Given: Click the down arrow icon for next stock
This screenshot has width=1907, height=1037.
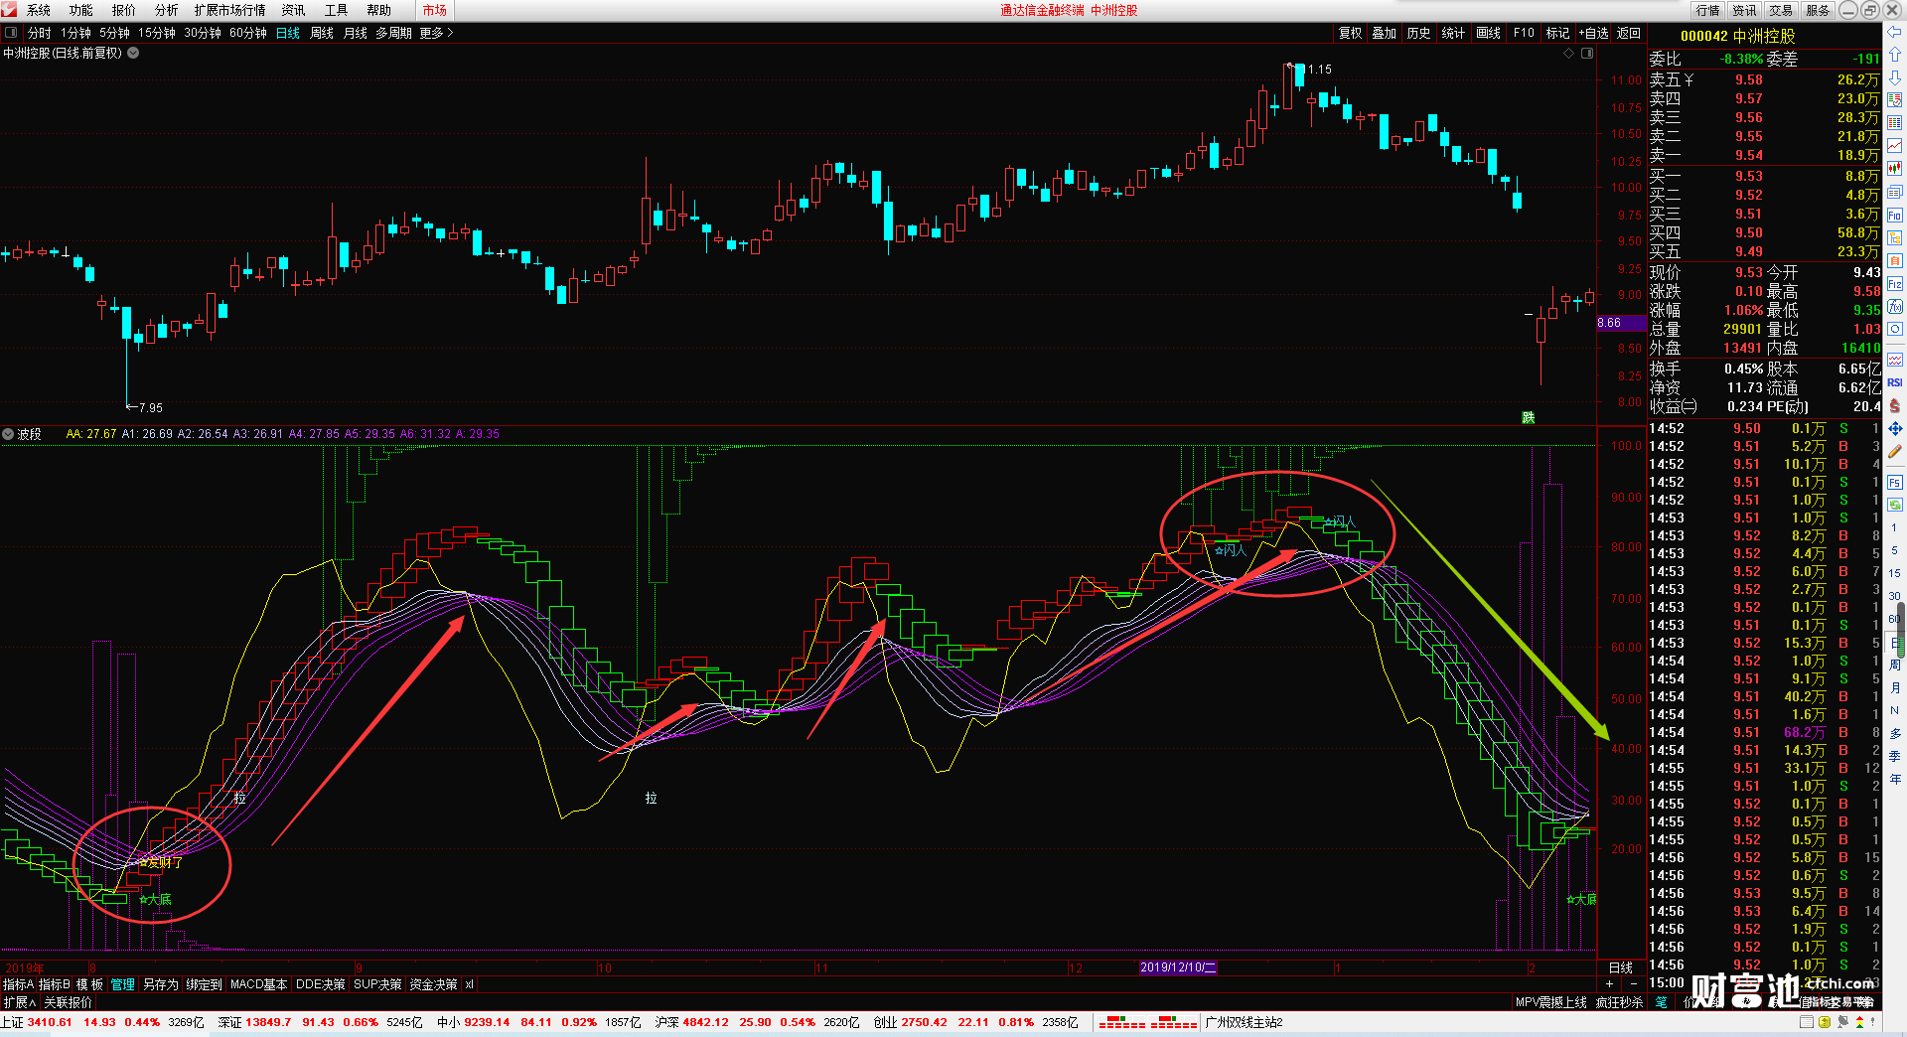Looking at the screenshot, I should pyautogui.click(x=1895, y=77).
